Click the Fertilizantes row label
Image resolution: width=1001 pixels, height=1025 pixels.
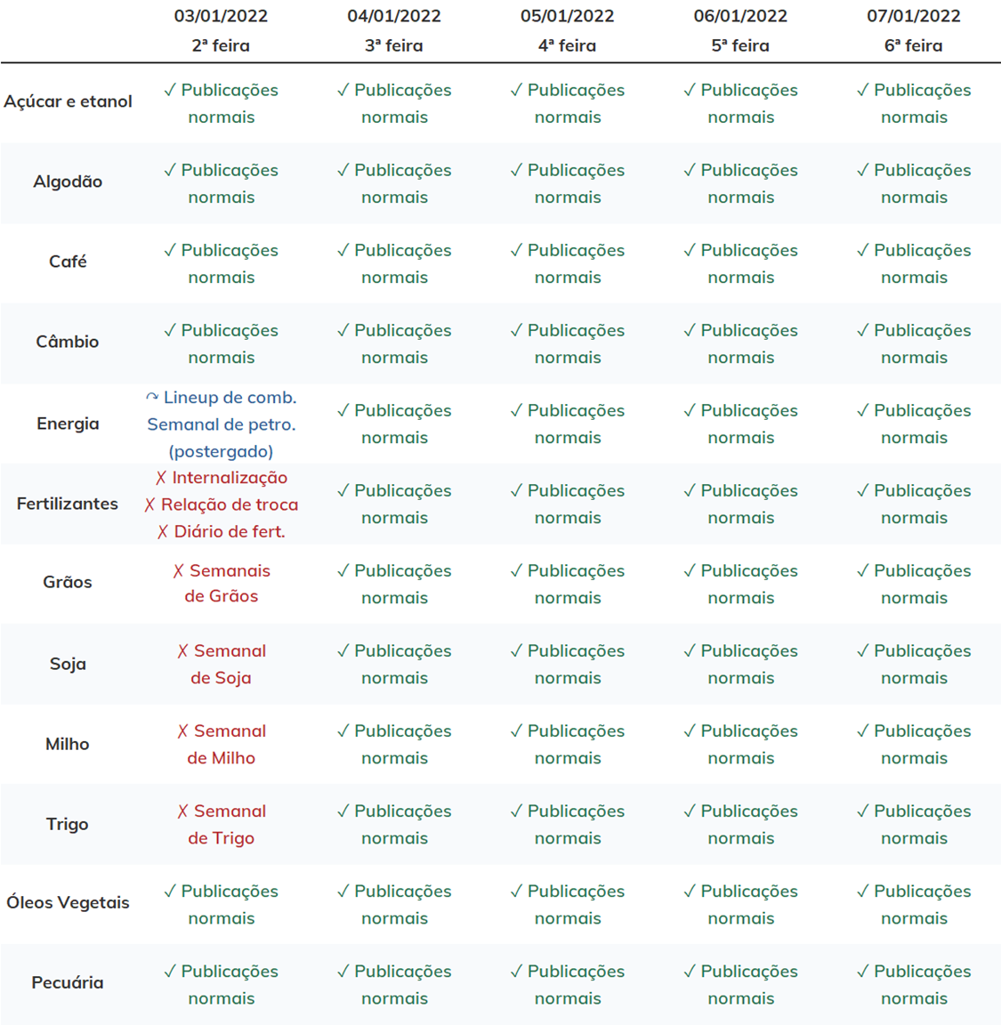[x=68, y=504]
